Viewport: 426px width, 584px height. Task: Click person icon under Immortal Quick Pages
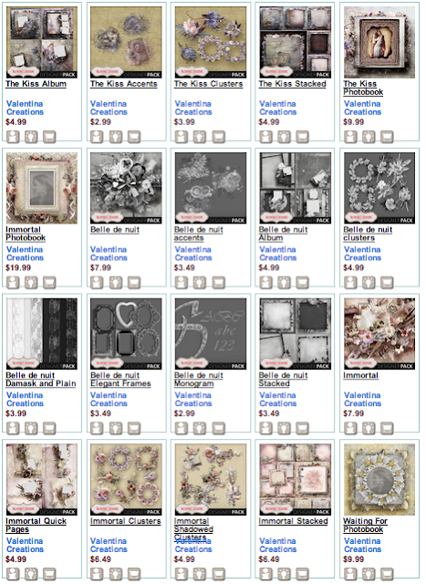(13, 574)
